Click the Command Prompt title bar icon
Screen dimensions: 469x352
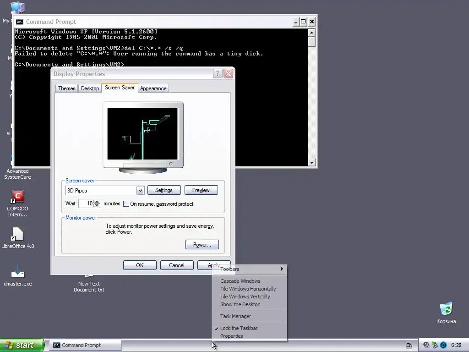(19, 22)
